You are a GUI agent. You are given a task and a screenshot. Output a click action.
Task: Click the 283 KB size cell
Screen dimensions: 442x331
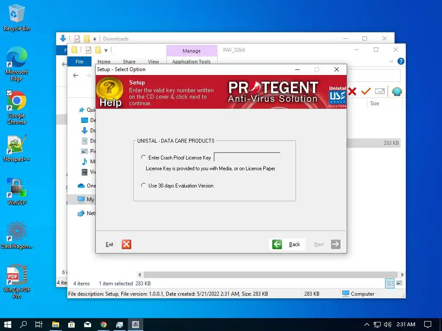[391, 143]
